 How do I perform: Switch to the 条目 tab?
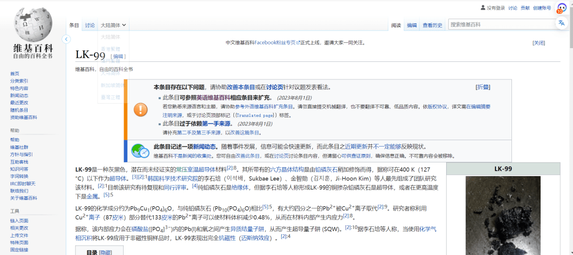click(74, 25)
